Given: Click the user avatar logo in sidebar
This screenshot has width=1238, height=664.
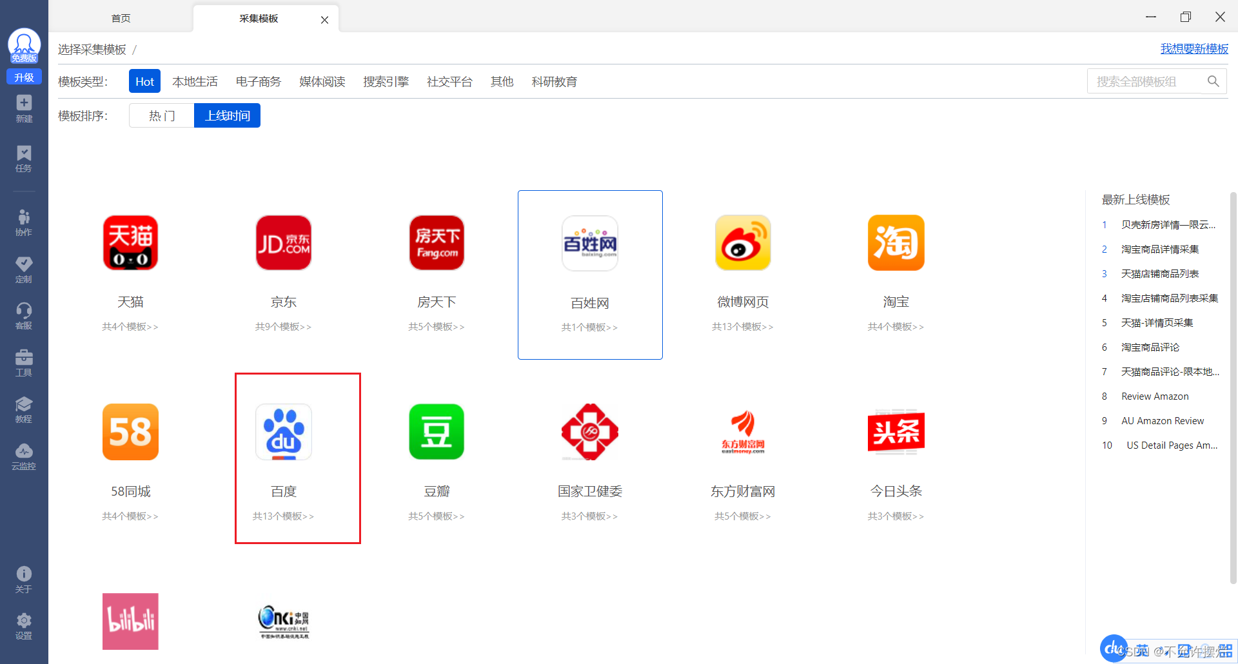Looking at the screenshot, I should pyautogui.click(x=24, y=45).
